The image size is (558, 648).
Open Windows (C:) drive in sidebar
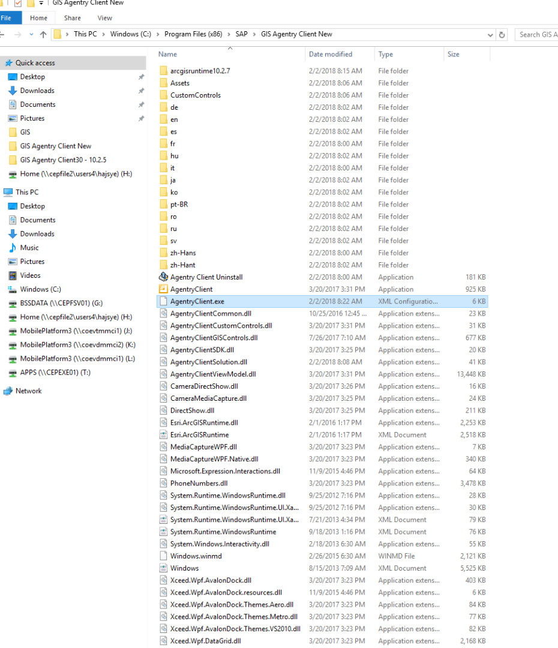(x=40, y=289)
